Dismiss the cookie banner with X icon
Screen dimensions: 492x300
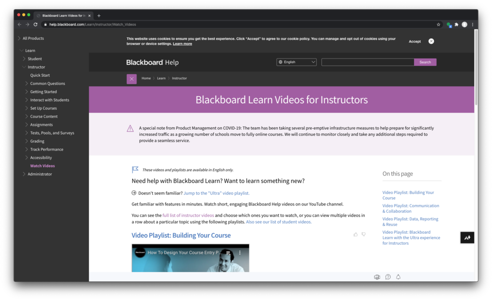click(x=431, y=41)
